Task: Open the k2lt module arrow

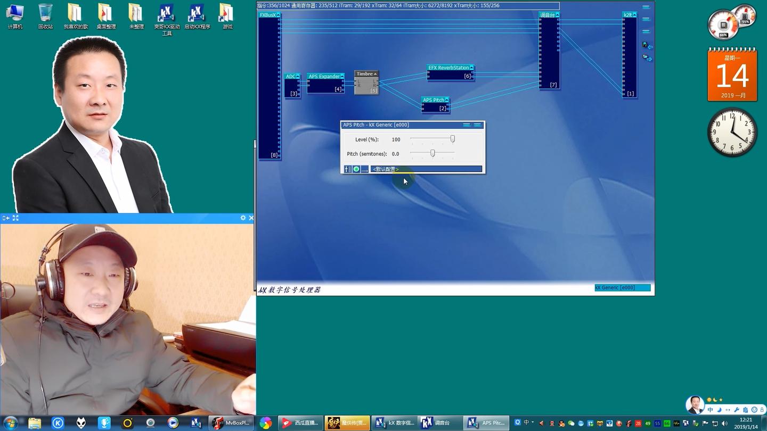Action: click(x=635, y=15)
